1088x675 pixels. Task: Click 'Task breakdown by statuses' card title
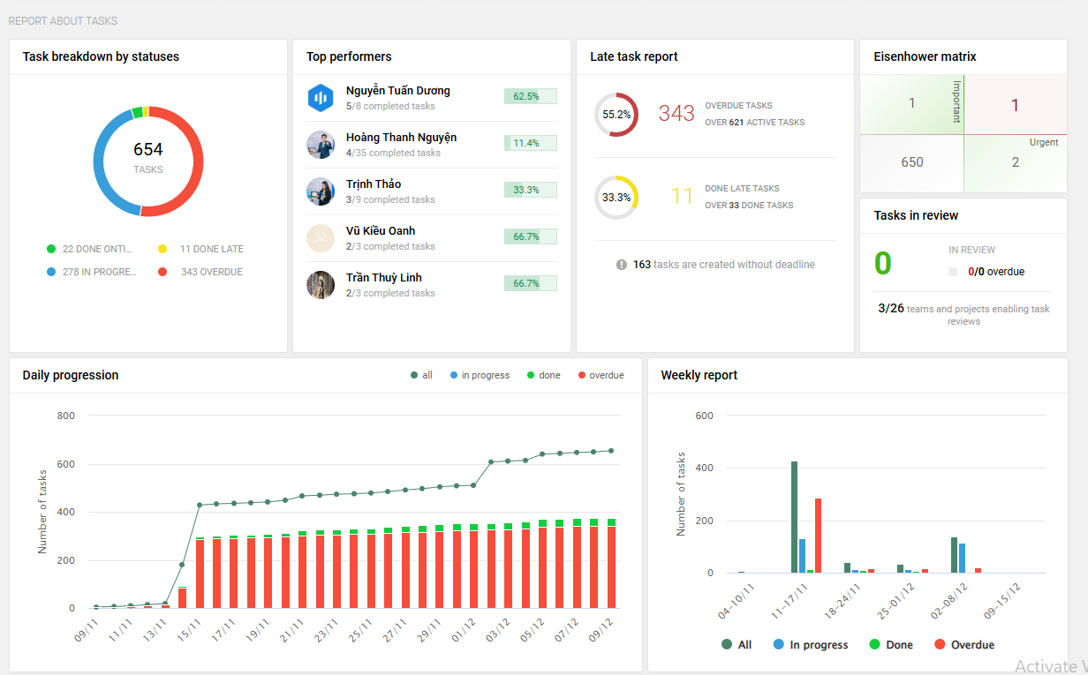(101, 56)
